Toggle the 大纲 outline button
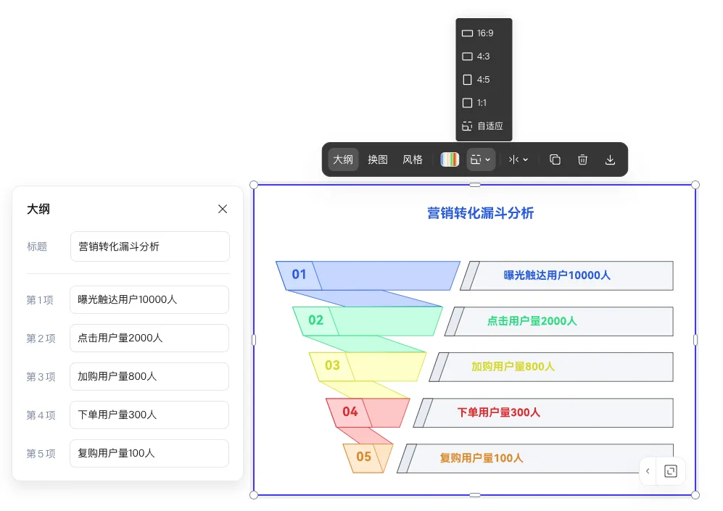Image resolution: width=723 pixels, height=511 pixels. pos(343,159)
